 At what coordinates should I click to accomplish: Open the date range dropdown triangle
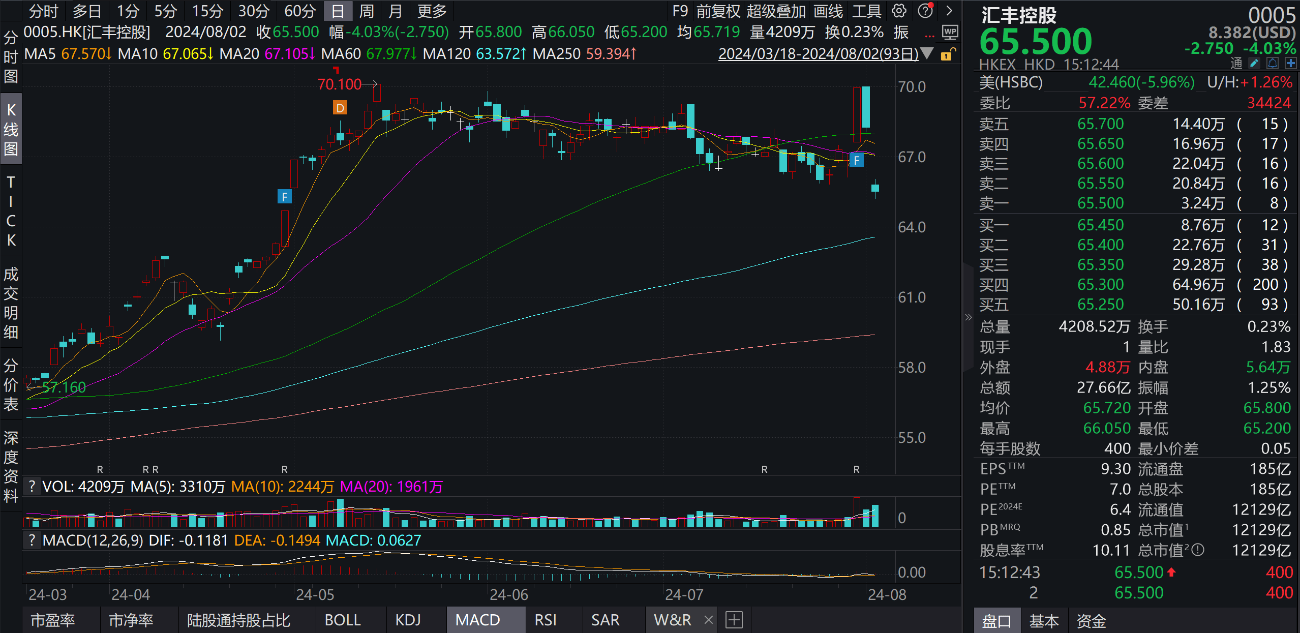point(927,53)
